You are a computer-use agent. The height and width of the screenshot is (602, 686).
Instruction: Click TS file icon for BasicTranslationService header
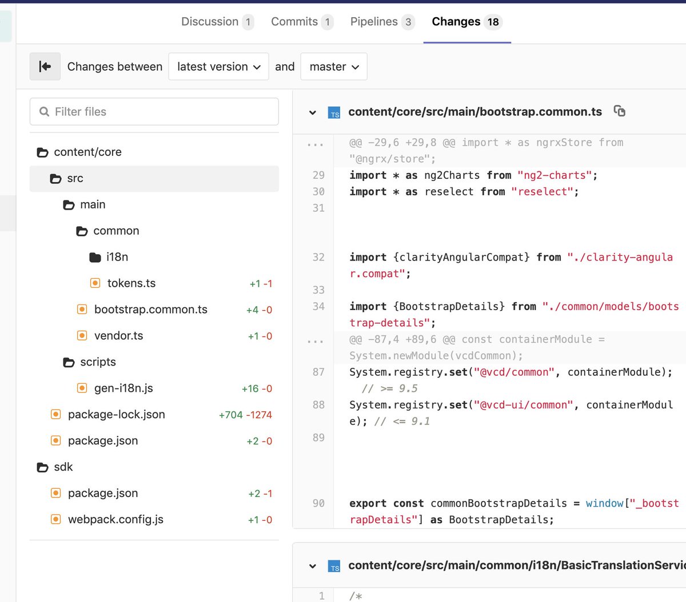334,566
